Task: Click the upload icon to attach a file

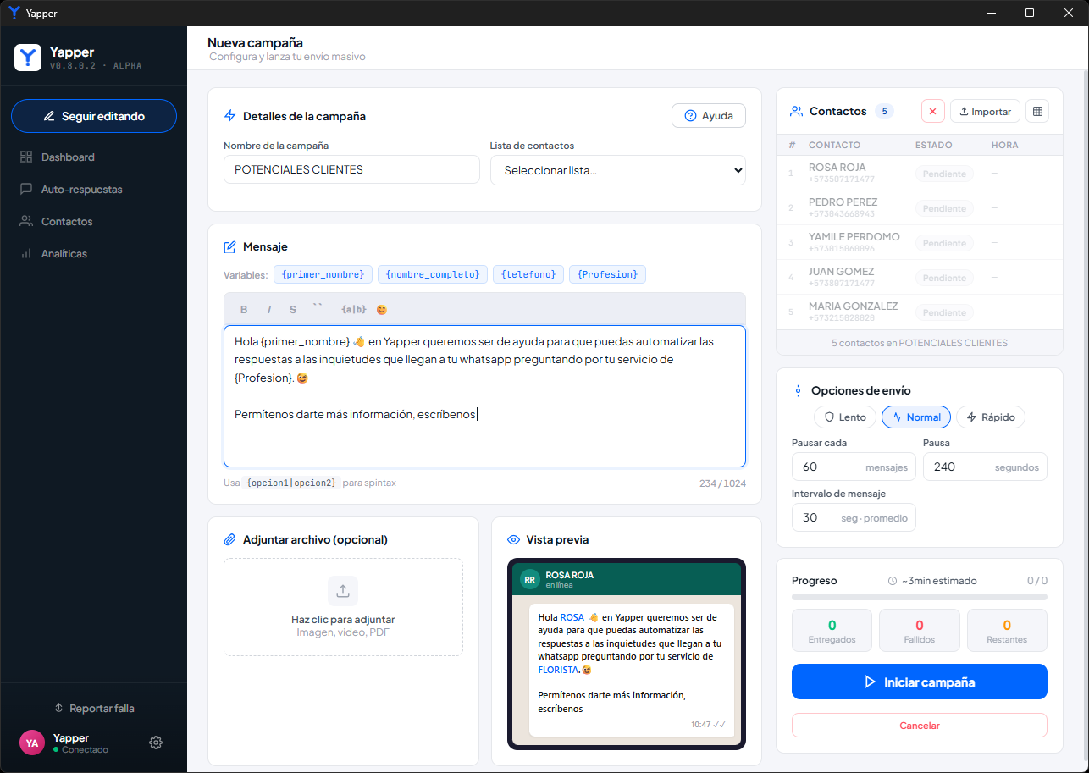Action: [343, 591]
